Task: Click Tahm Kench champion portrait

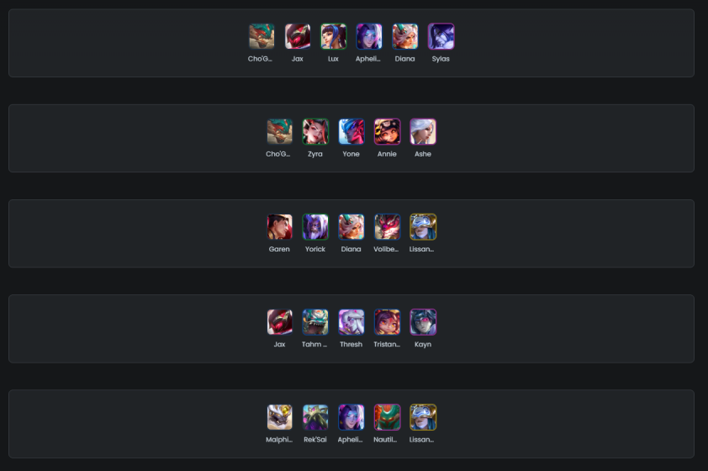Action: pos(315,322)
